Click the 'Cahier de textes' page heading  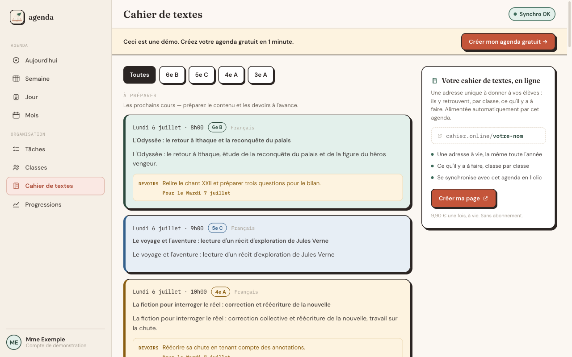tap(163, 14)
